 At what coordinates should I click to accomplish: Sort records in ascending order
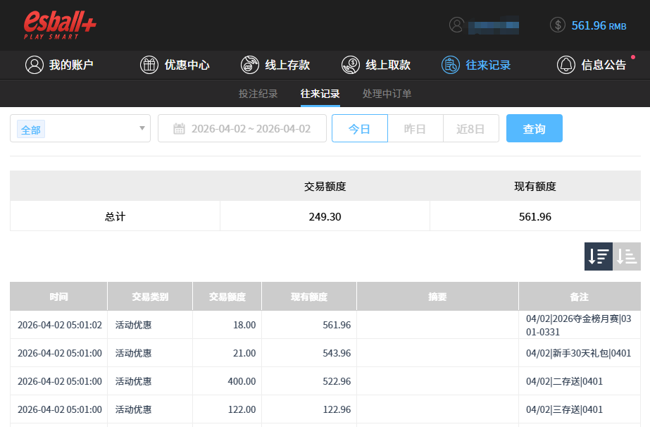(627, 256)
